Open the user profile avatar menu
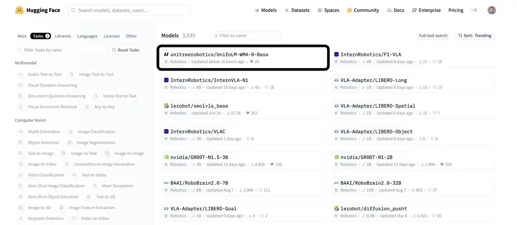 pos(492,10)
